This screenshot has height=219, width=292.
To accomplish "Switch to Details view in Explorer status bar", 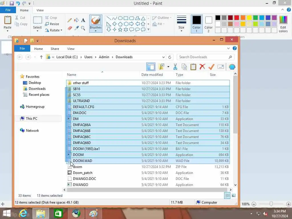I will [227, 196].
